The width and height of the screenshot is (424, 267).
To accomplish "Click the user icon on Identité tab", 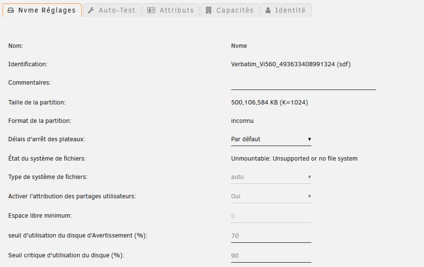I will 268,10.
